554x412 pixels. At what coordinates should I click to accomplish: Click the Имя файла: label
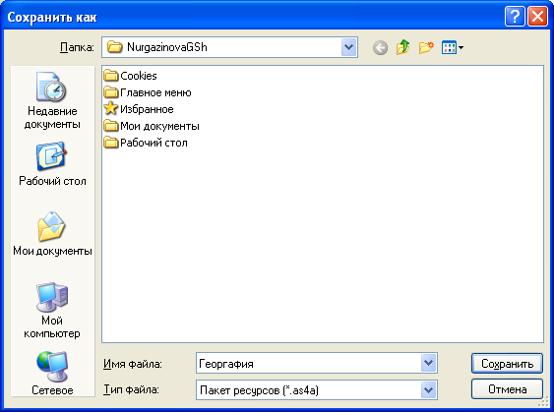point(133,364)
